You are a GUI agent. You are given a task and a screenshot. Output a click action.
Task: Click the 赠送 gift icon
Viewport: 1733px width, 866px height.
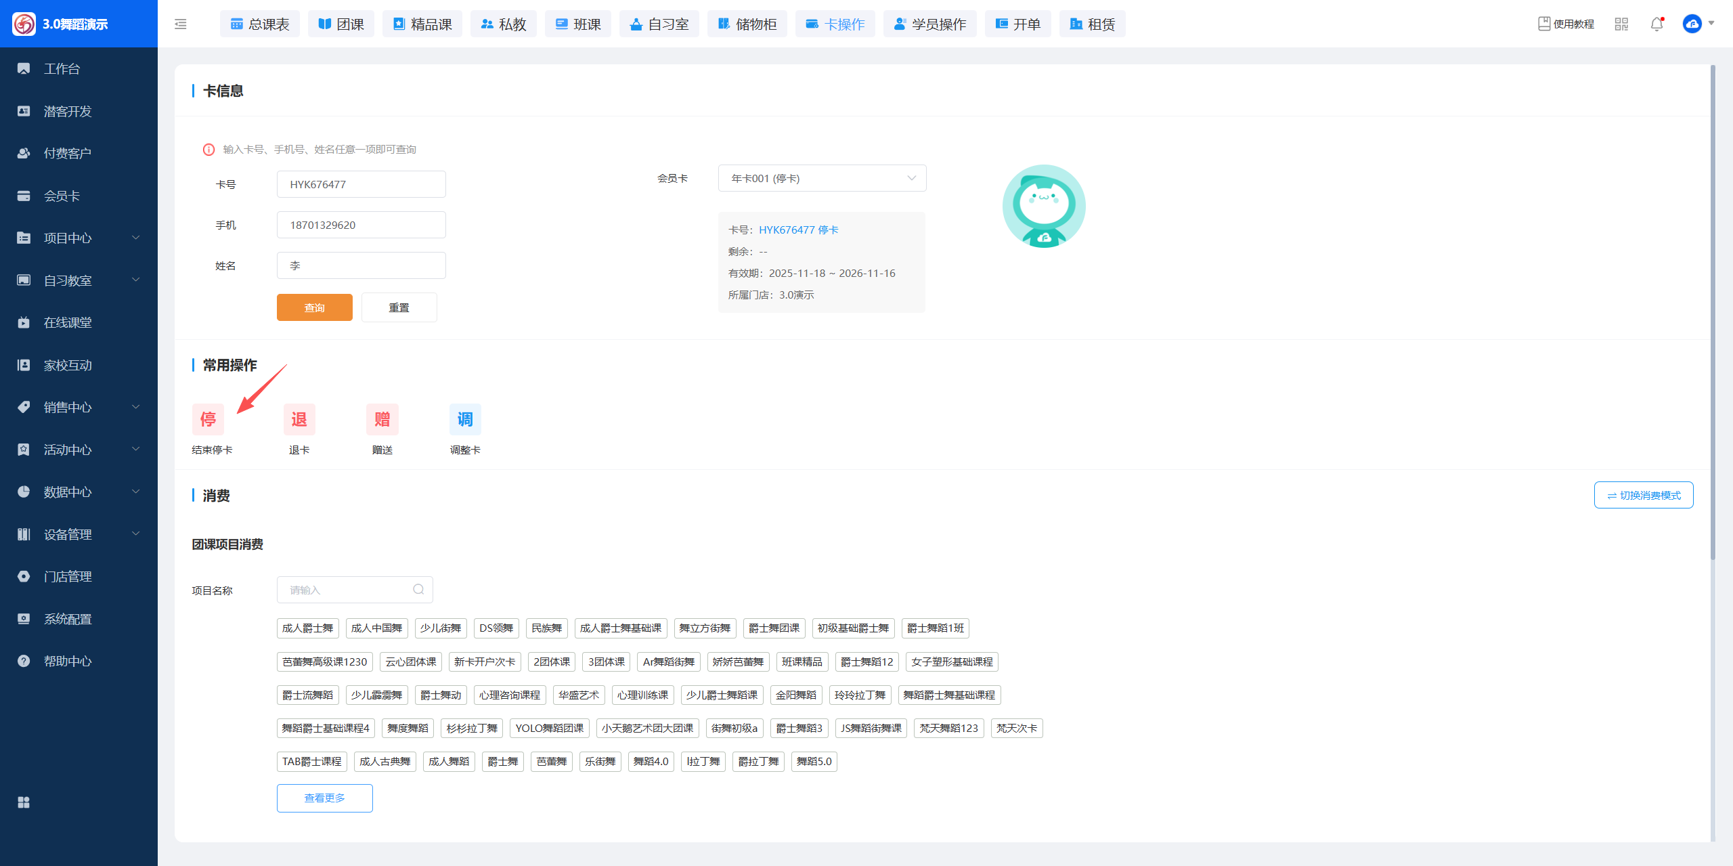382,420
